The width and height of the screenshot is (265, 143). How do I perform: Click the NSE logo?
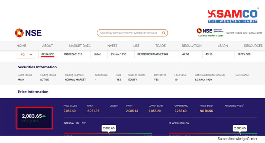(28, 33)
